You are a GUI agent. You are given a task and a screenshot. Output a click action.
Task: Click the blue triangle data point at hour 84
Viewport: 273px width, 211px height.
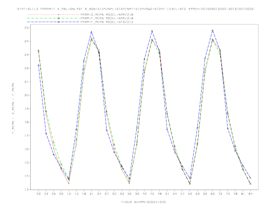pyautogui.click(x=250, y=178)
